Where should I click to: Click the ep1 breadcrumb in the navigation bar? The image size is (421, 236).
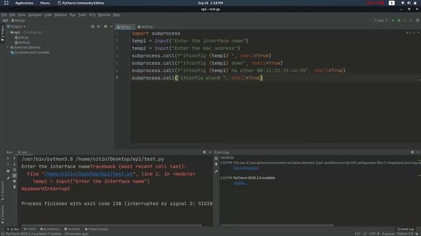(x=5, y=20)
